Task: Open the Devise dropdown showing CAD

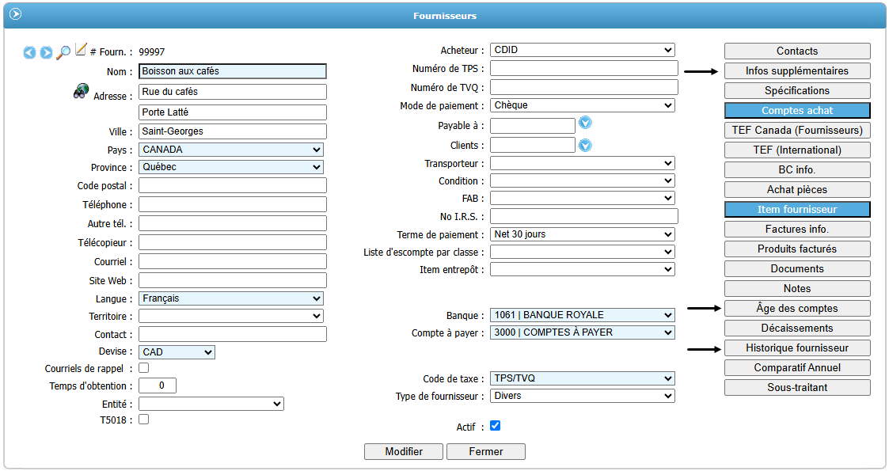Action: (x=177, y=352)
